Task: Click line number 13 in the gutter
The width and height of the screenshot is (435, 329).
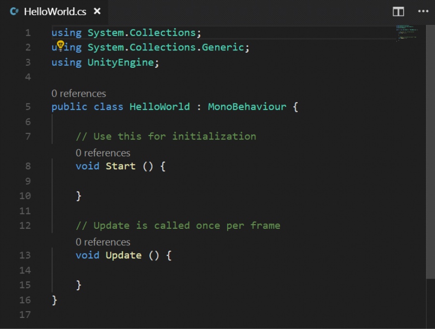Action: click(x=25, y=255)
